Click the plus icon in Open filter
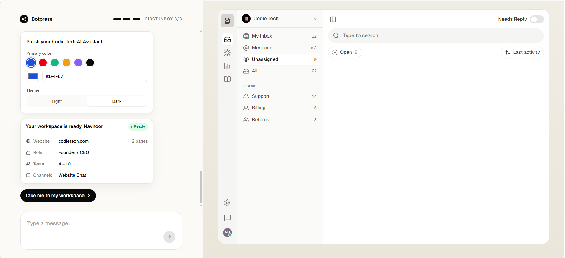The image size is (565, 258). pyautogui.click(x=335, y=52)
